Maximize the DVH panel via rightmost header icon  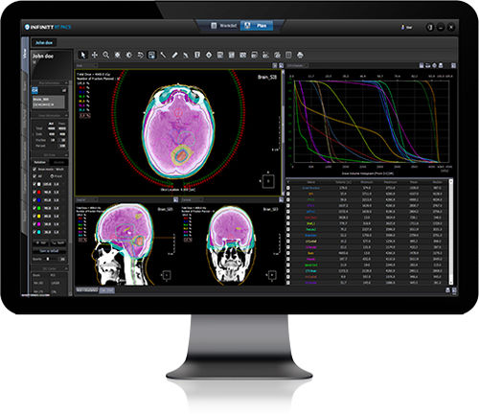click(453, 65)
